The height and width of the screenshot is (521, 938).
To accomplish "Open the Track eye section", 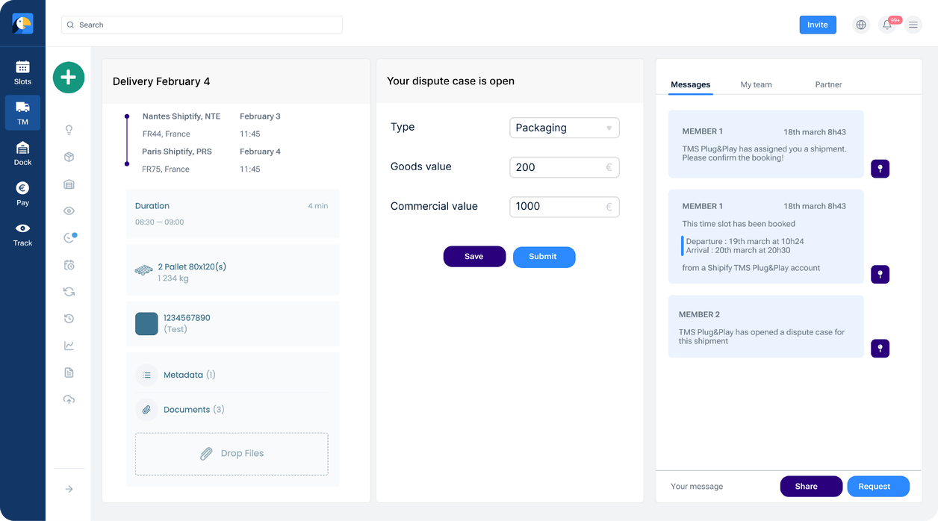I will (22, 234).
